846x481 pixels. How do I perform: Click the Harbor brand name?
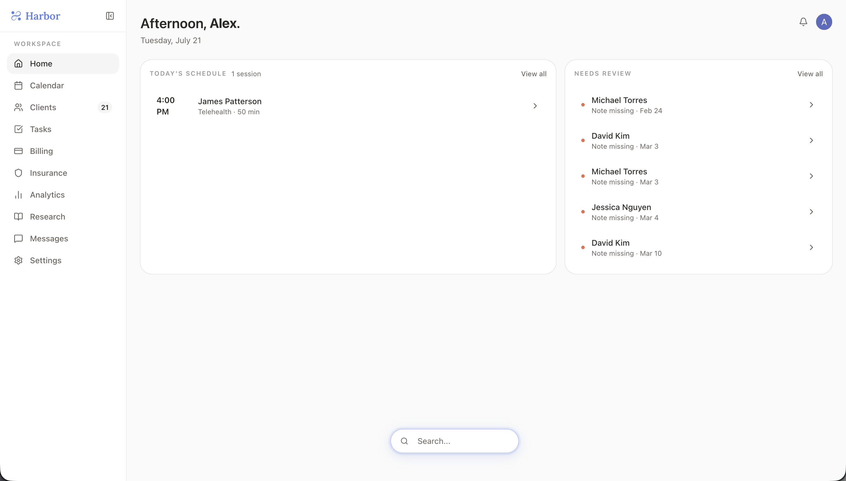click(x=43, y=16)
